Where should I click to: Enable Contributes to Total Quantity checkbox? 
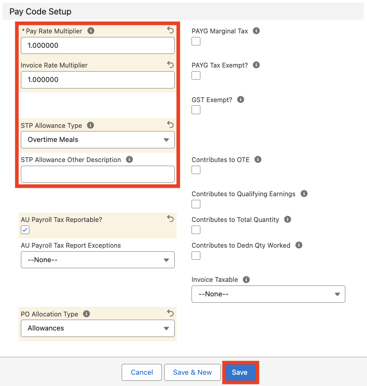tap(196, 230)
